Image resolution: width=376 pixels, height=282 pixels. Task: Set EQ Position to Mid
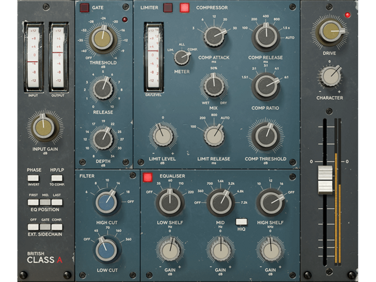pos(45,202)
